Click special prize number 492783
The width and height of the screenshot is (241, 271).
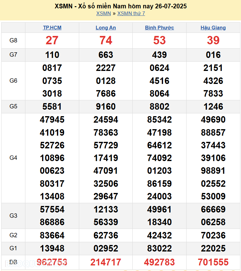coord(159,262)
